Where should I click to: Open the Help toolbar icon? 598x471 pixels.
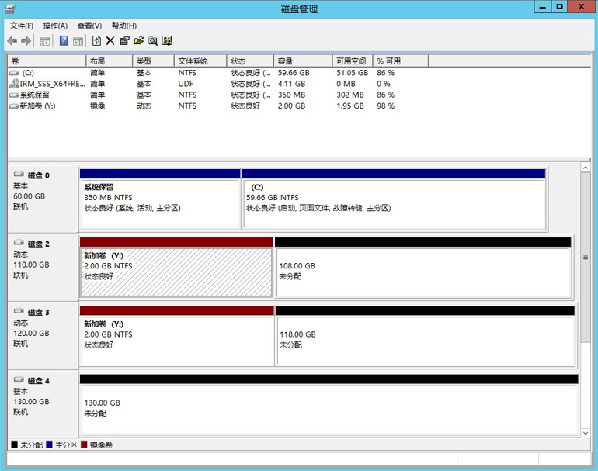click(x=64, y=41)
